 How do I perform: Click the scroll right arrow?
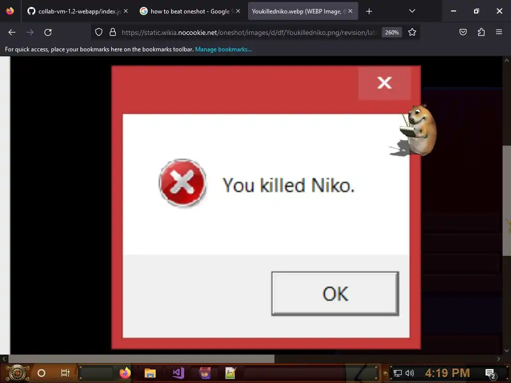point(499,359)
